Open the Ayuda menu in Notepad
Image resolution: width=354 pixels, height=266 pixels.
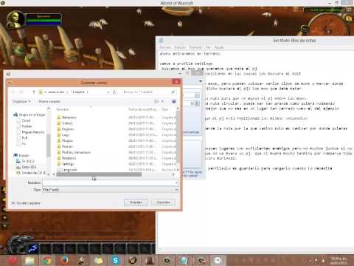[218, 47]
